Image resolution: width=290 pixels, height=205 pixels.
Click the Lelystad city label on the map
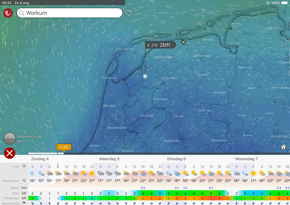146,116
